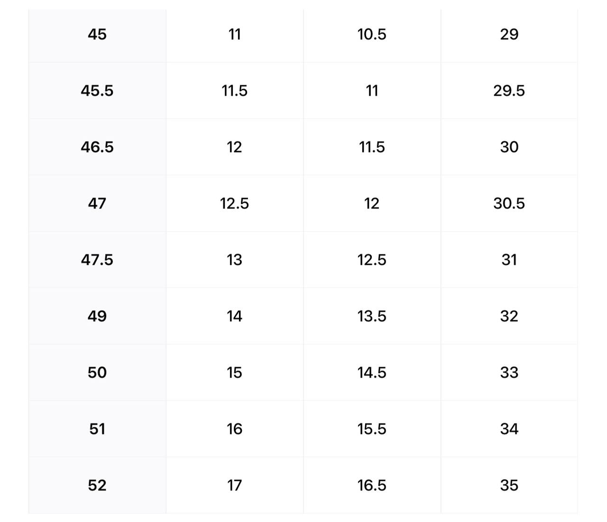Click the 13.5 cell in the 49 row
The height and width of the screenshot is (522, 607).
tap(372, 316)
